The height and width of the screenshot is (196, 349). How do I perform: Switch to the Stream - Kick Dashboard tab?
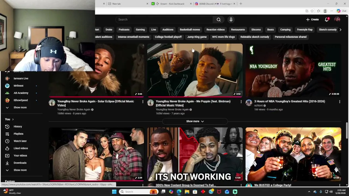(172, 4)
